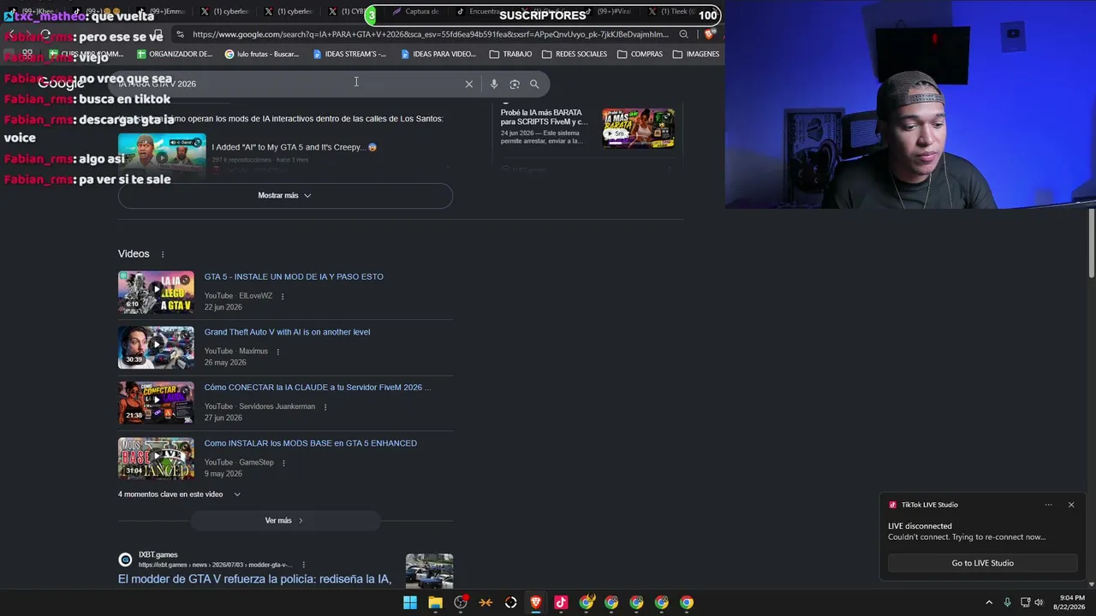Open the network icon in the system tray
The width and height of the screenshot is (1096, 616).
[x=1025, y=602]
